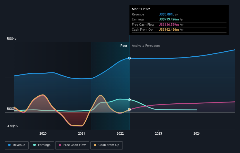Click the US$713.426m earnings value
240x153 pixels.
(169, 19)
